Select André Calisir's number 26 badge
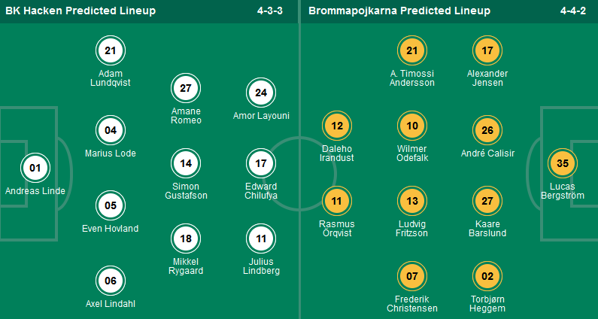598x319 pixels. coord(487,130)
